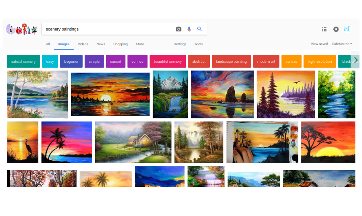Filter by the orange 'canvas' chip
This screenshot has height=216, width=362.
pos(291,62)
